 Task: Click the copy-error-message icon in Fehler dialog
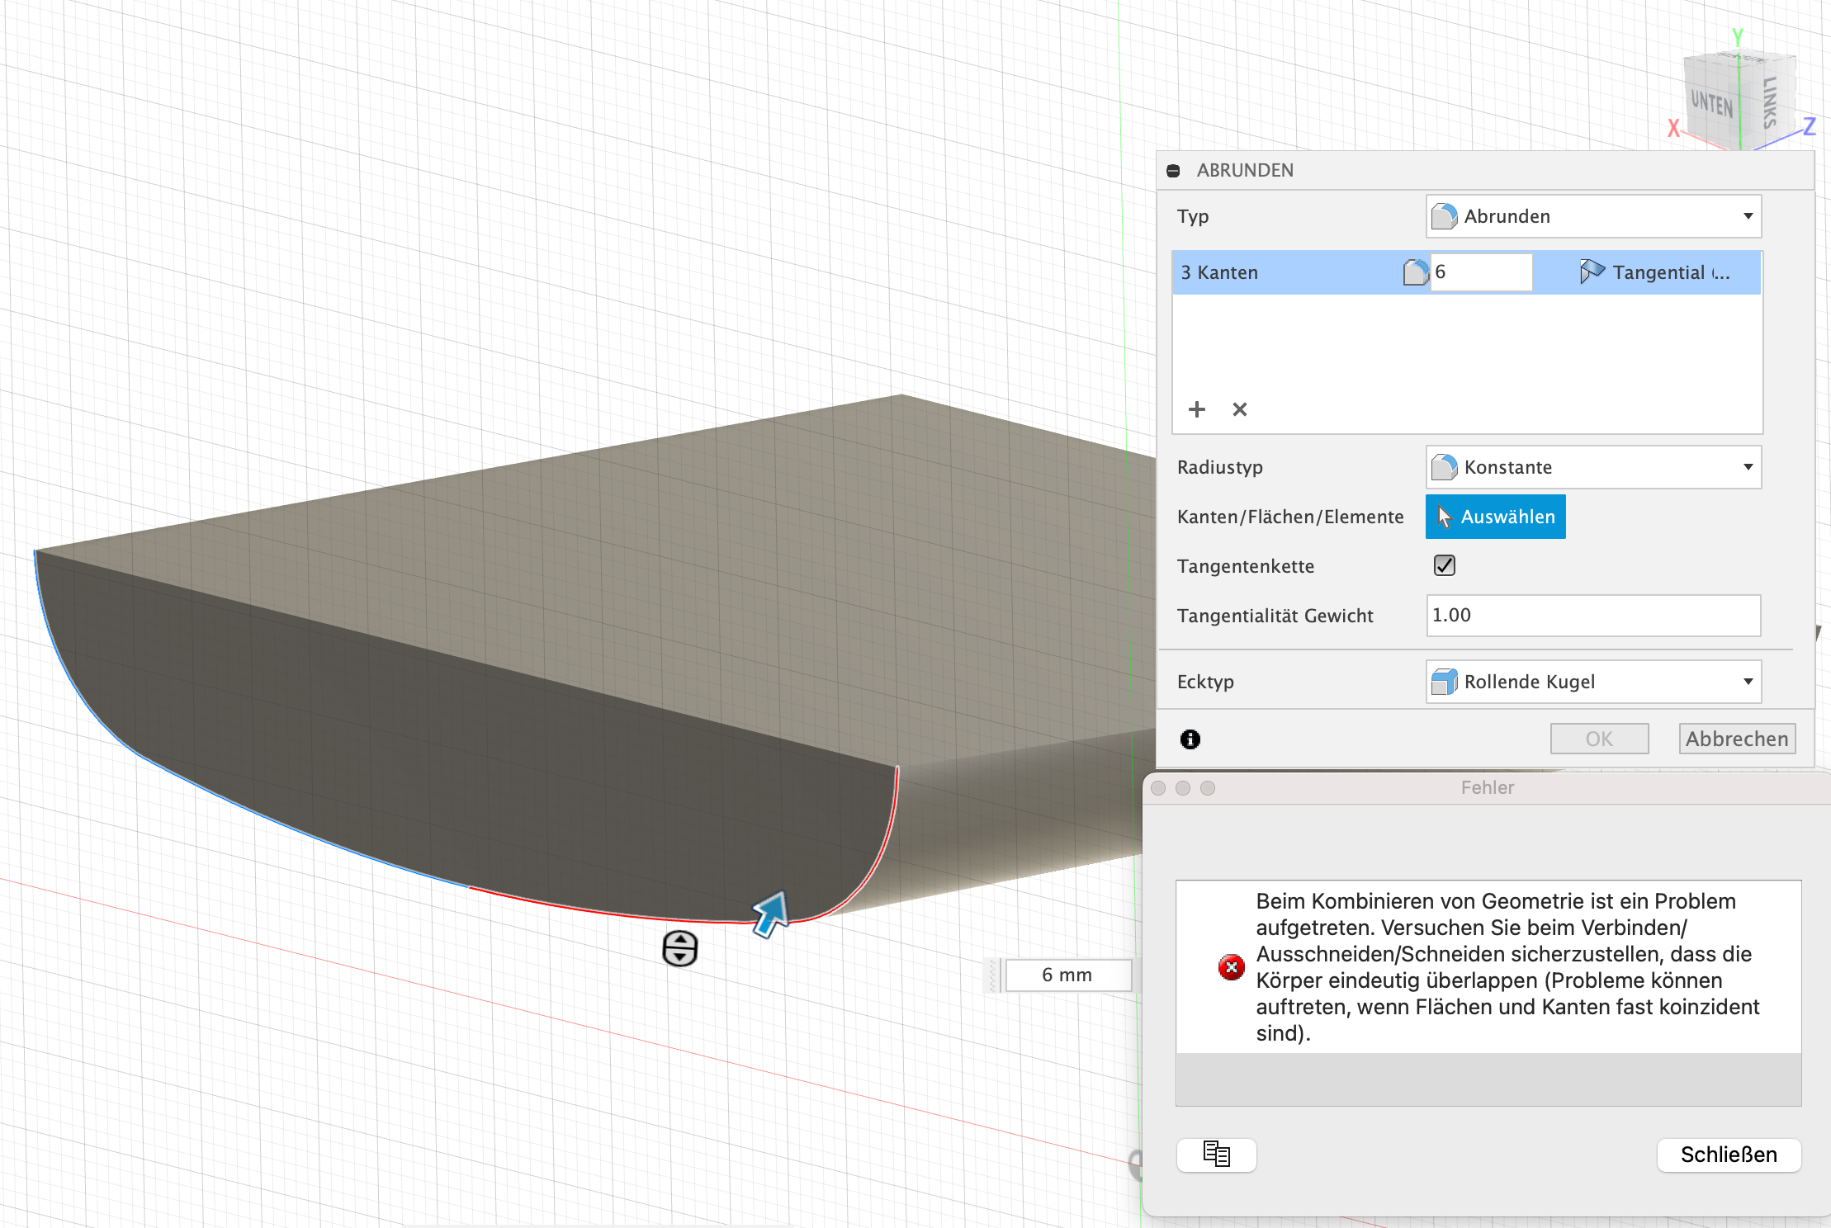click(1216, 1155)
